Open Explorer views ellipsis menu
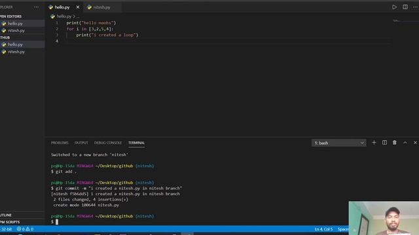The width and height of the screenshot is (419, 235). (x=37, y=7)
